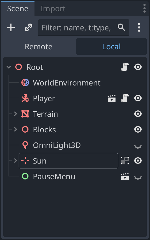Switch to the Remote scene tree
The image size is (150, 240).
(39, 47)
